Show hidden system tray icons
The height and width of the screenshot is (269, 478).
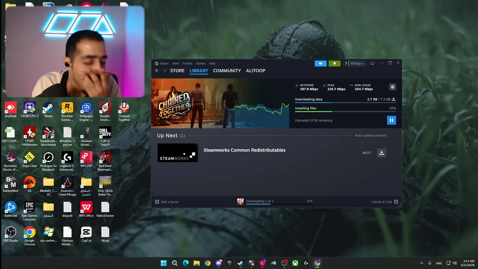(x=422, y=263)
